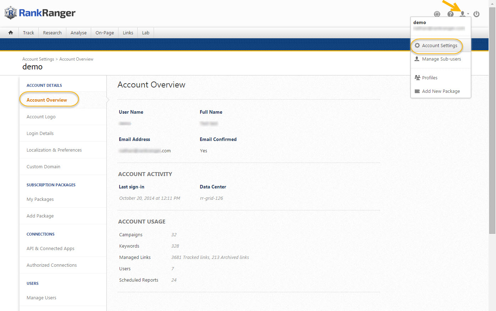Open the Lab navigation tab
The width and height of the screenshot is (496, 311).
(x=145, y=33)
